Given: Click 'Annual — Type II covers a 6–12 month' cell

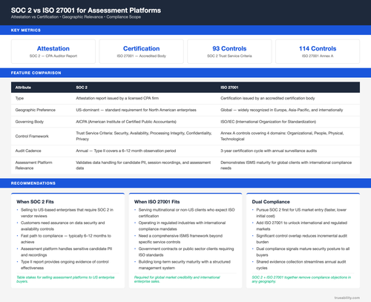Looking at the screenshot, I should [126, 151].
